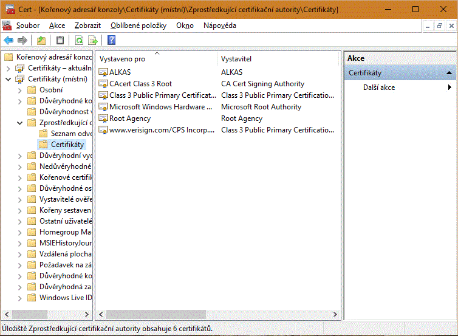The height and width of the screenshot is (336, 458).
Task: Collapse the Certifikáty section in Akce pane
Action: click(x=449, y=73)
